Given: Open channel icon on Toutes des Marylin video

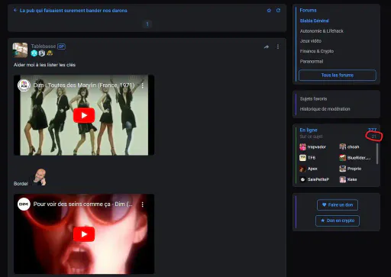Looking at the screenshot, I should coord(24,85).
